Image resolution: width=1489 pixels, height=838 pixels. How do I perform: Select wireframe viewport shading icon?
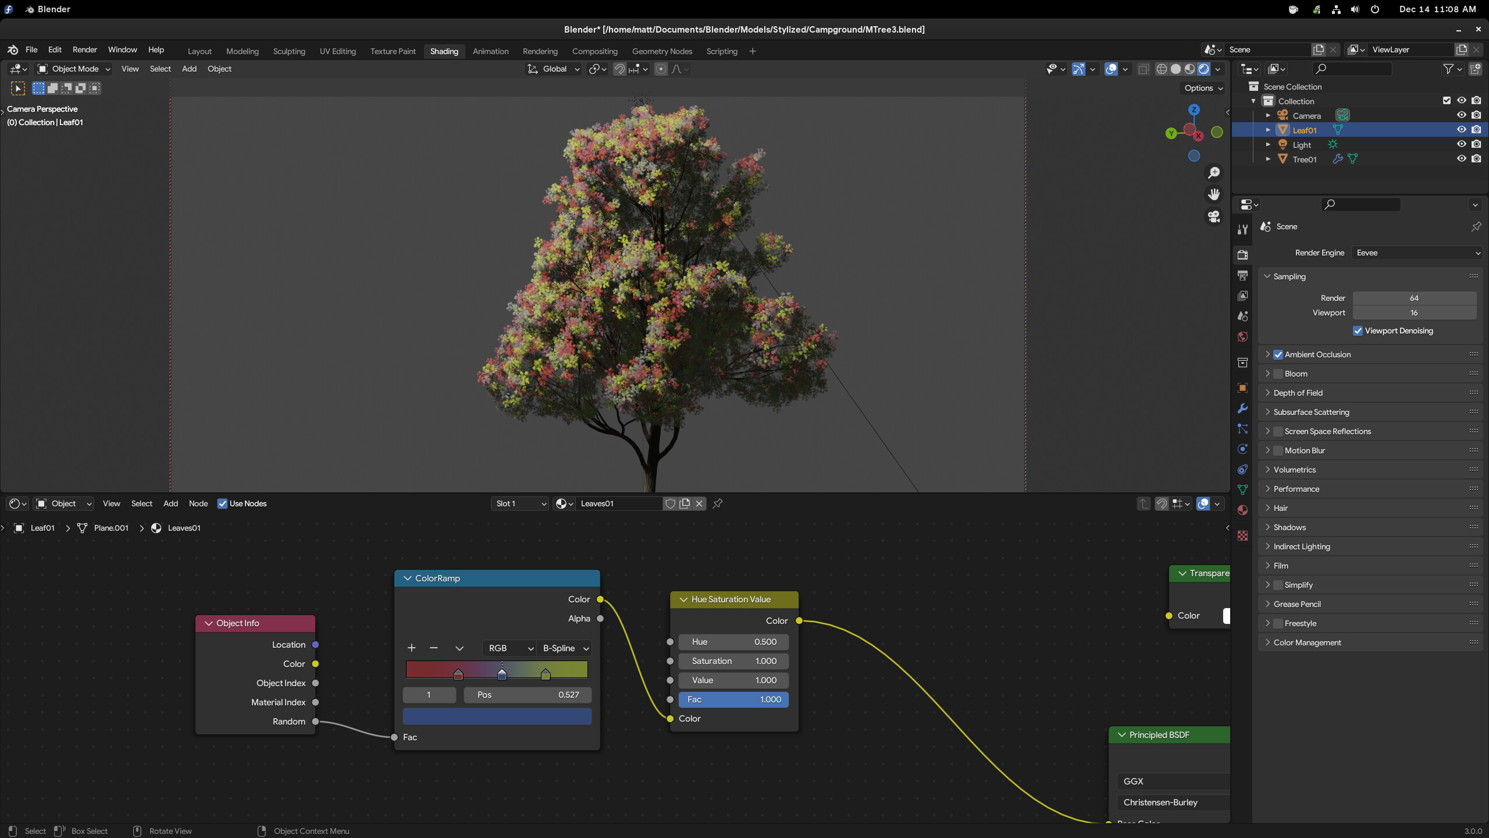pos(1162,69)
